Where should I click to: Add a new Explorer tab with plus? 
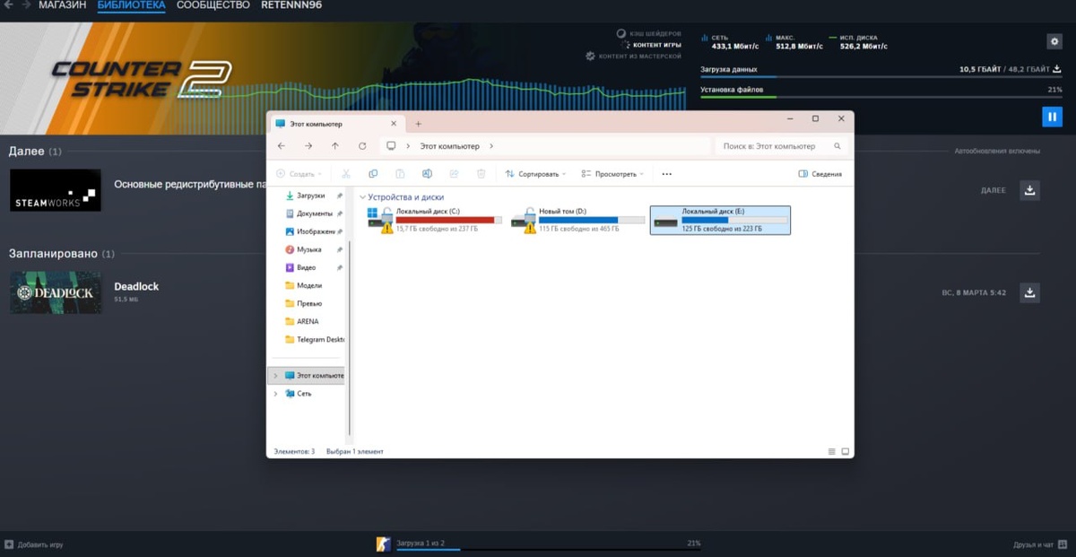tap(418, 124)
